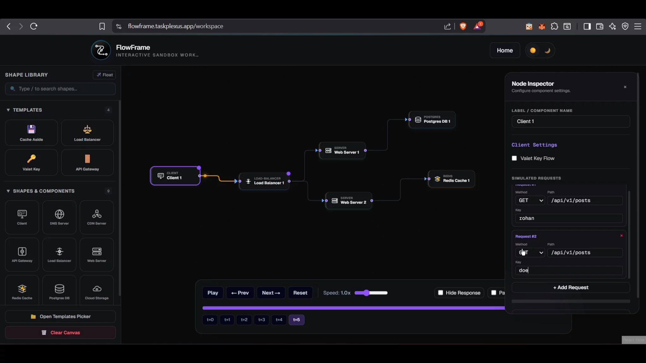Collapse the Templates section
Screen dimensions: 646x363
(8, 110)
